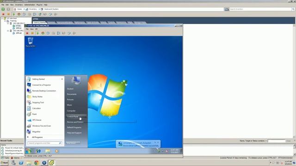This screenshot has height=166, width=296.
Task: Click green Power On icon in vSphere main toolbar
Action: 13,14
